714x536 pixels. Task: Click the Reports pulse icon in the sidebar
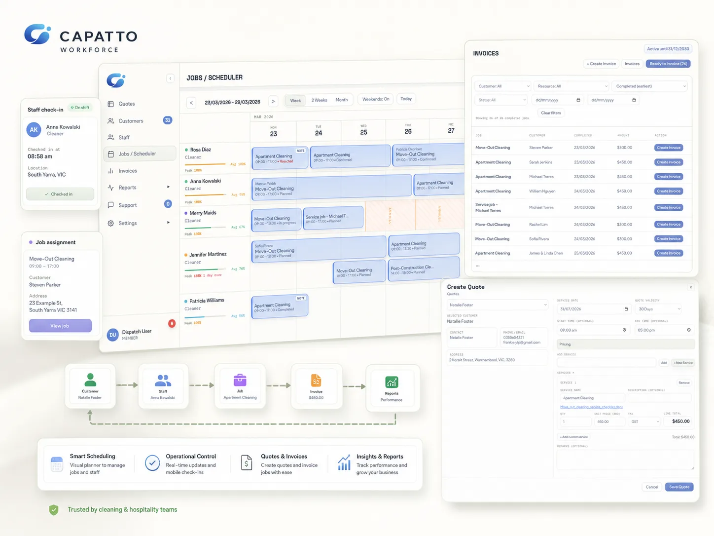coord(111,188)
